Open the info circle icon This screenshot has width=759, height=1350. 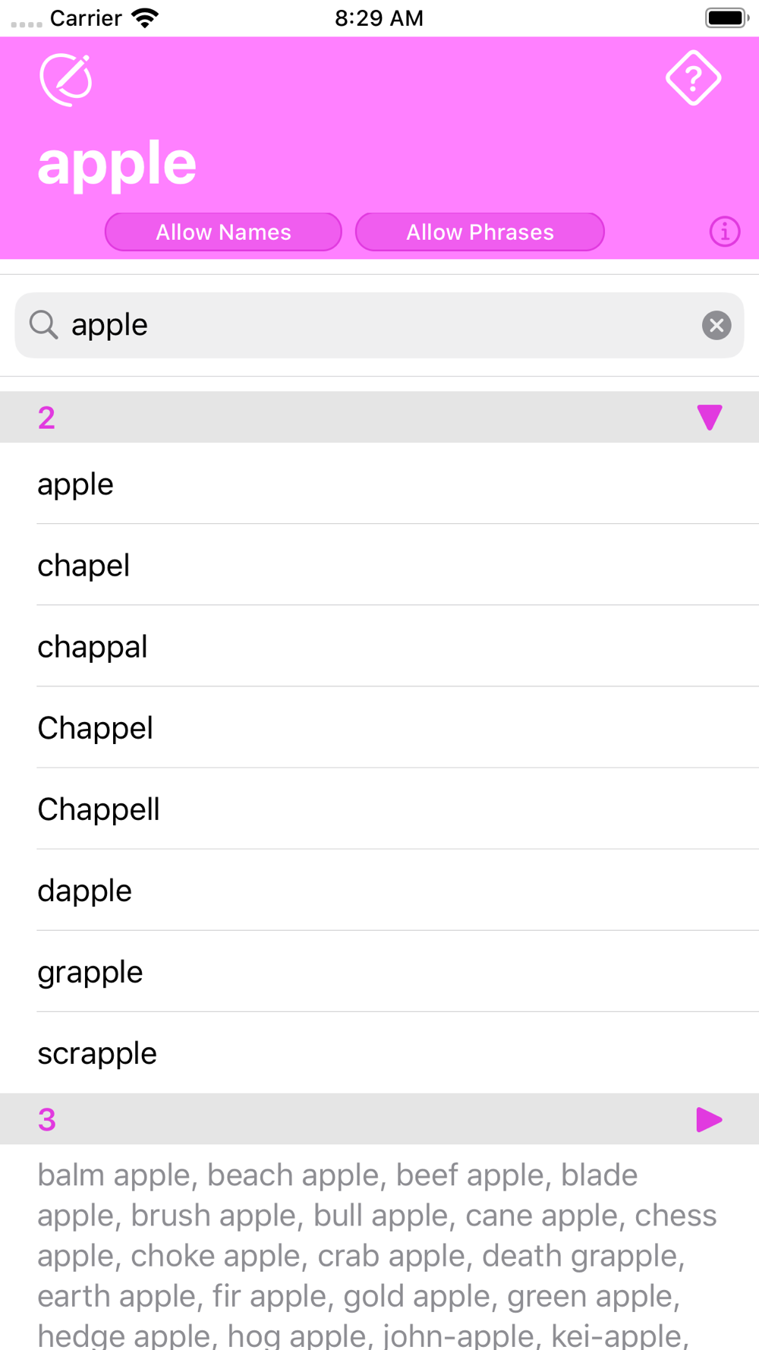point(725,232)
